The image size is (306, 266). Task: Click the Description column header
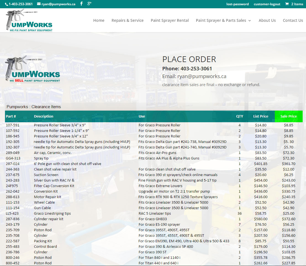pos(44,116)
